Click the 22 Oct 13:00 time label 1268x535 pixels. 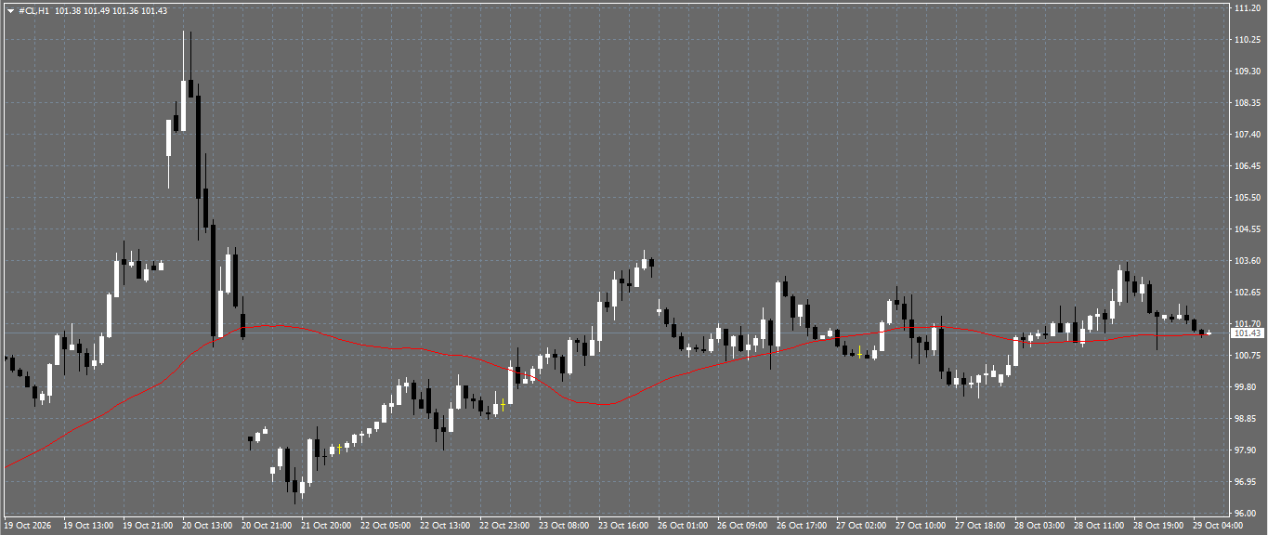[446, 526]
